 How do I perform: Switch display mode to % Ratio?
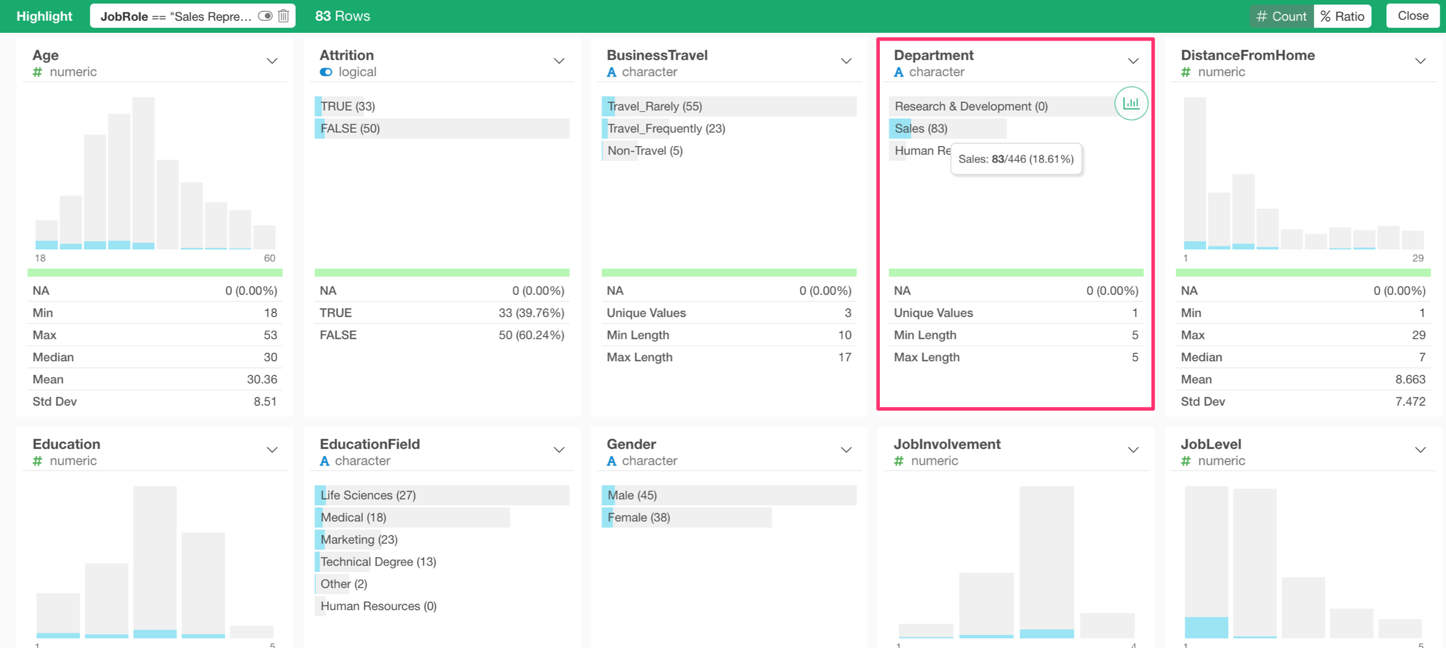pos(1343,16)
